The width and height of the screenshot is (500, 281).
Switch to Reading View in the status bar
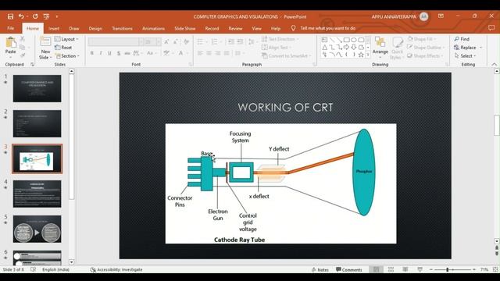pos(405,269)
